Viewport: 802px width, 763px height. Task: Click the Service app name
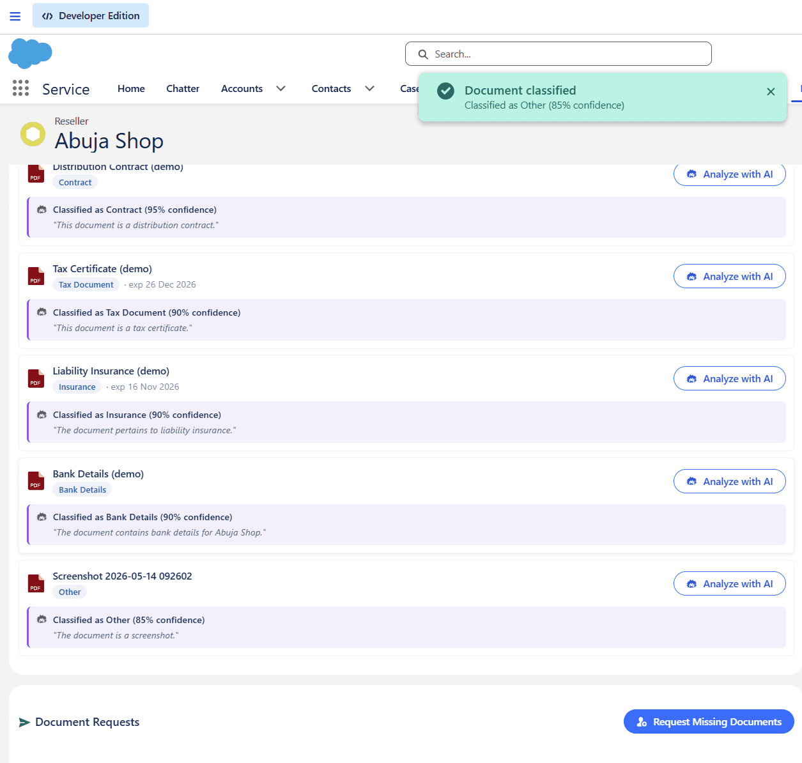(66, 89)
